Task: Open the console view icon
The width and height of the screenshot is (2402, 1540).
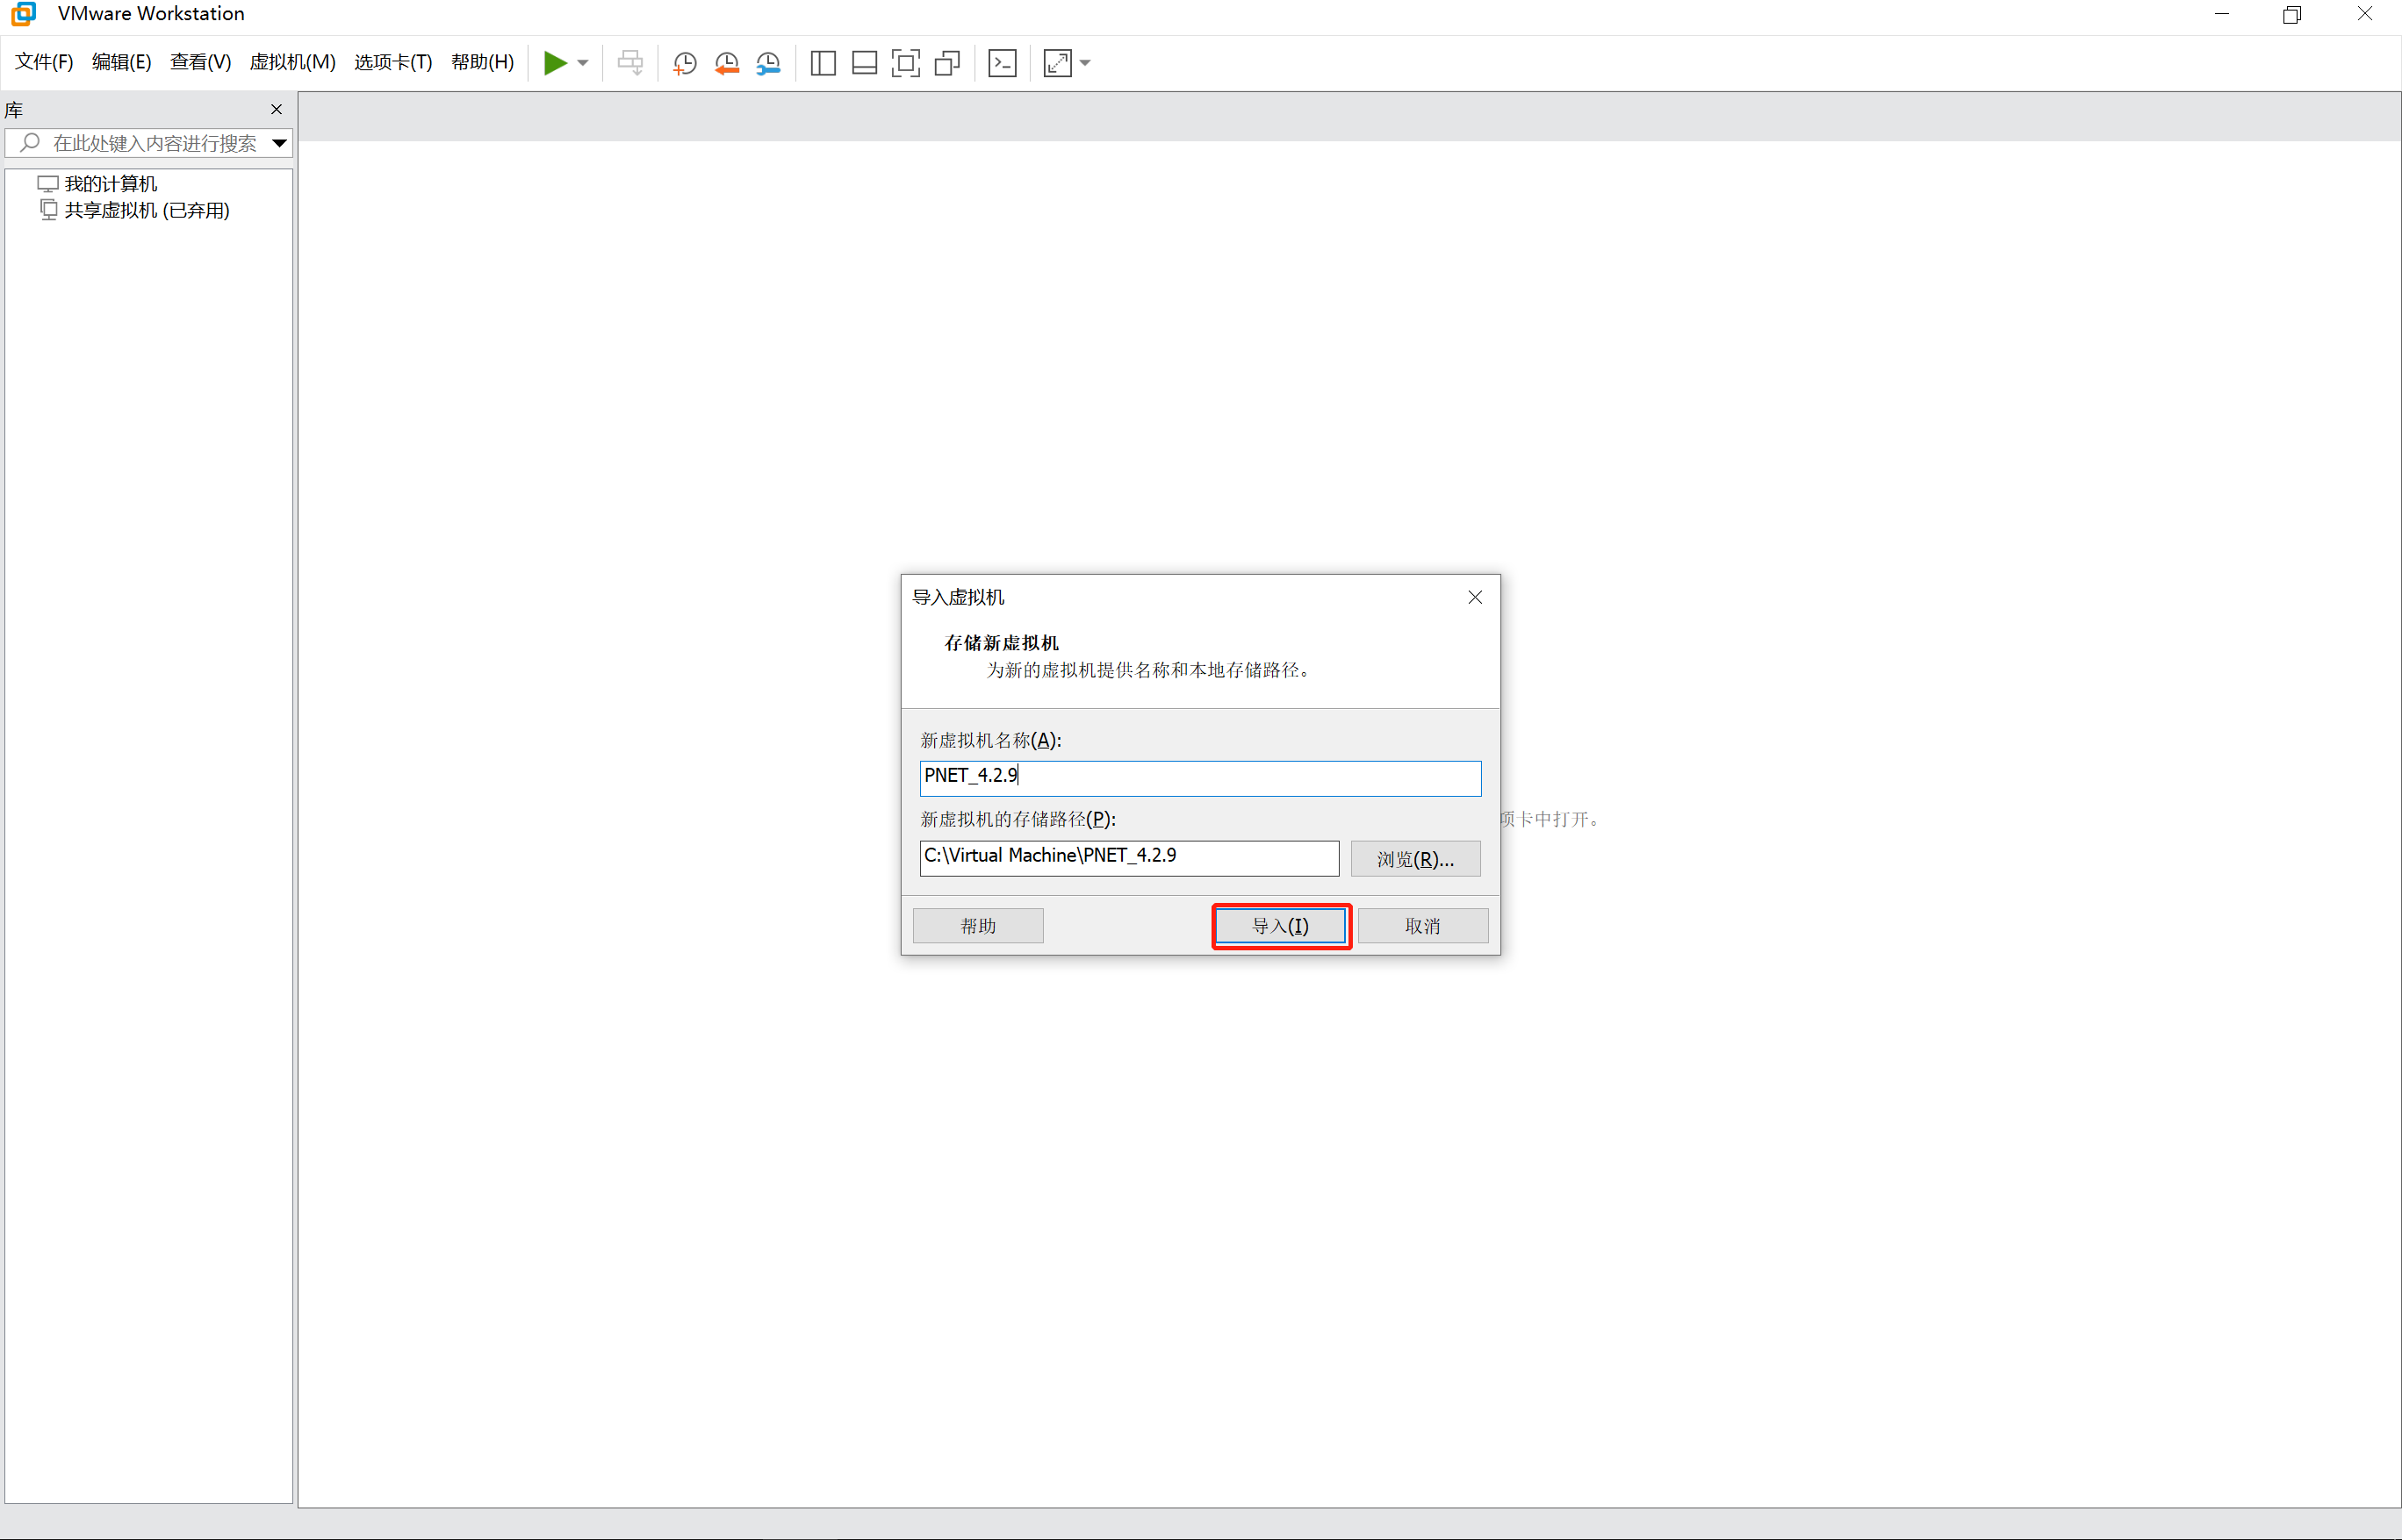Action: click(1003, 63)
